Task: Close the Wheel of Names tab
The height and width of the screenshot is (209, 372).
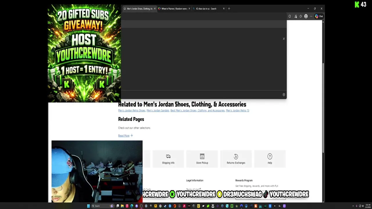Action: 189,9
